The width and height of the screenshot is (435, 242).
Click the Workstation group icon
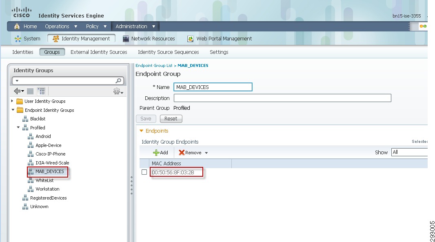coord(31,189)
